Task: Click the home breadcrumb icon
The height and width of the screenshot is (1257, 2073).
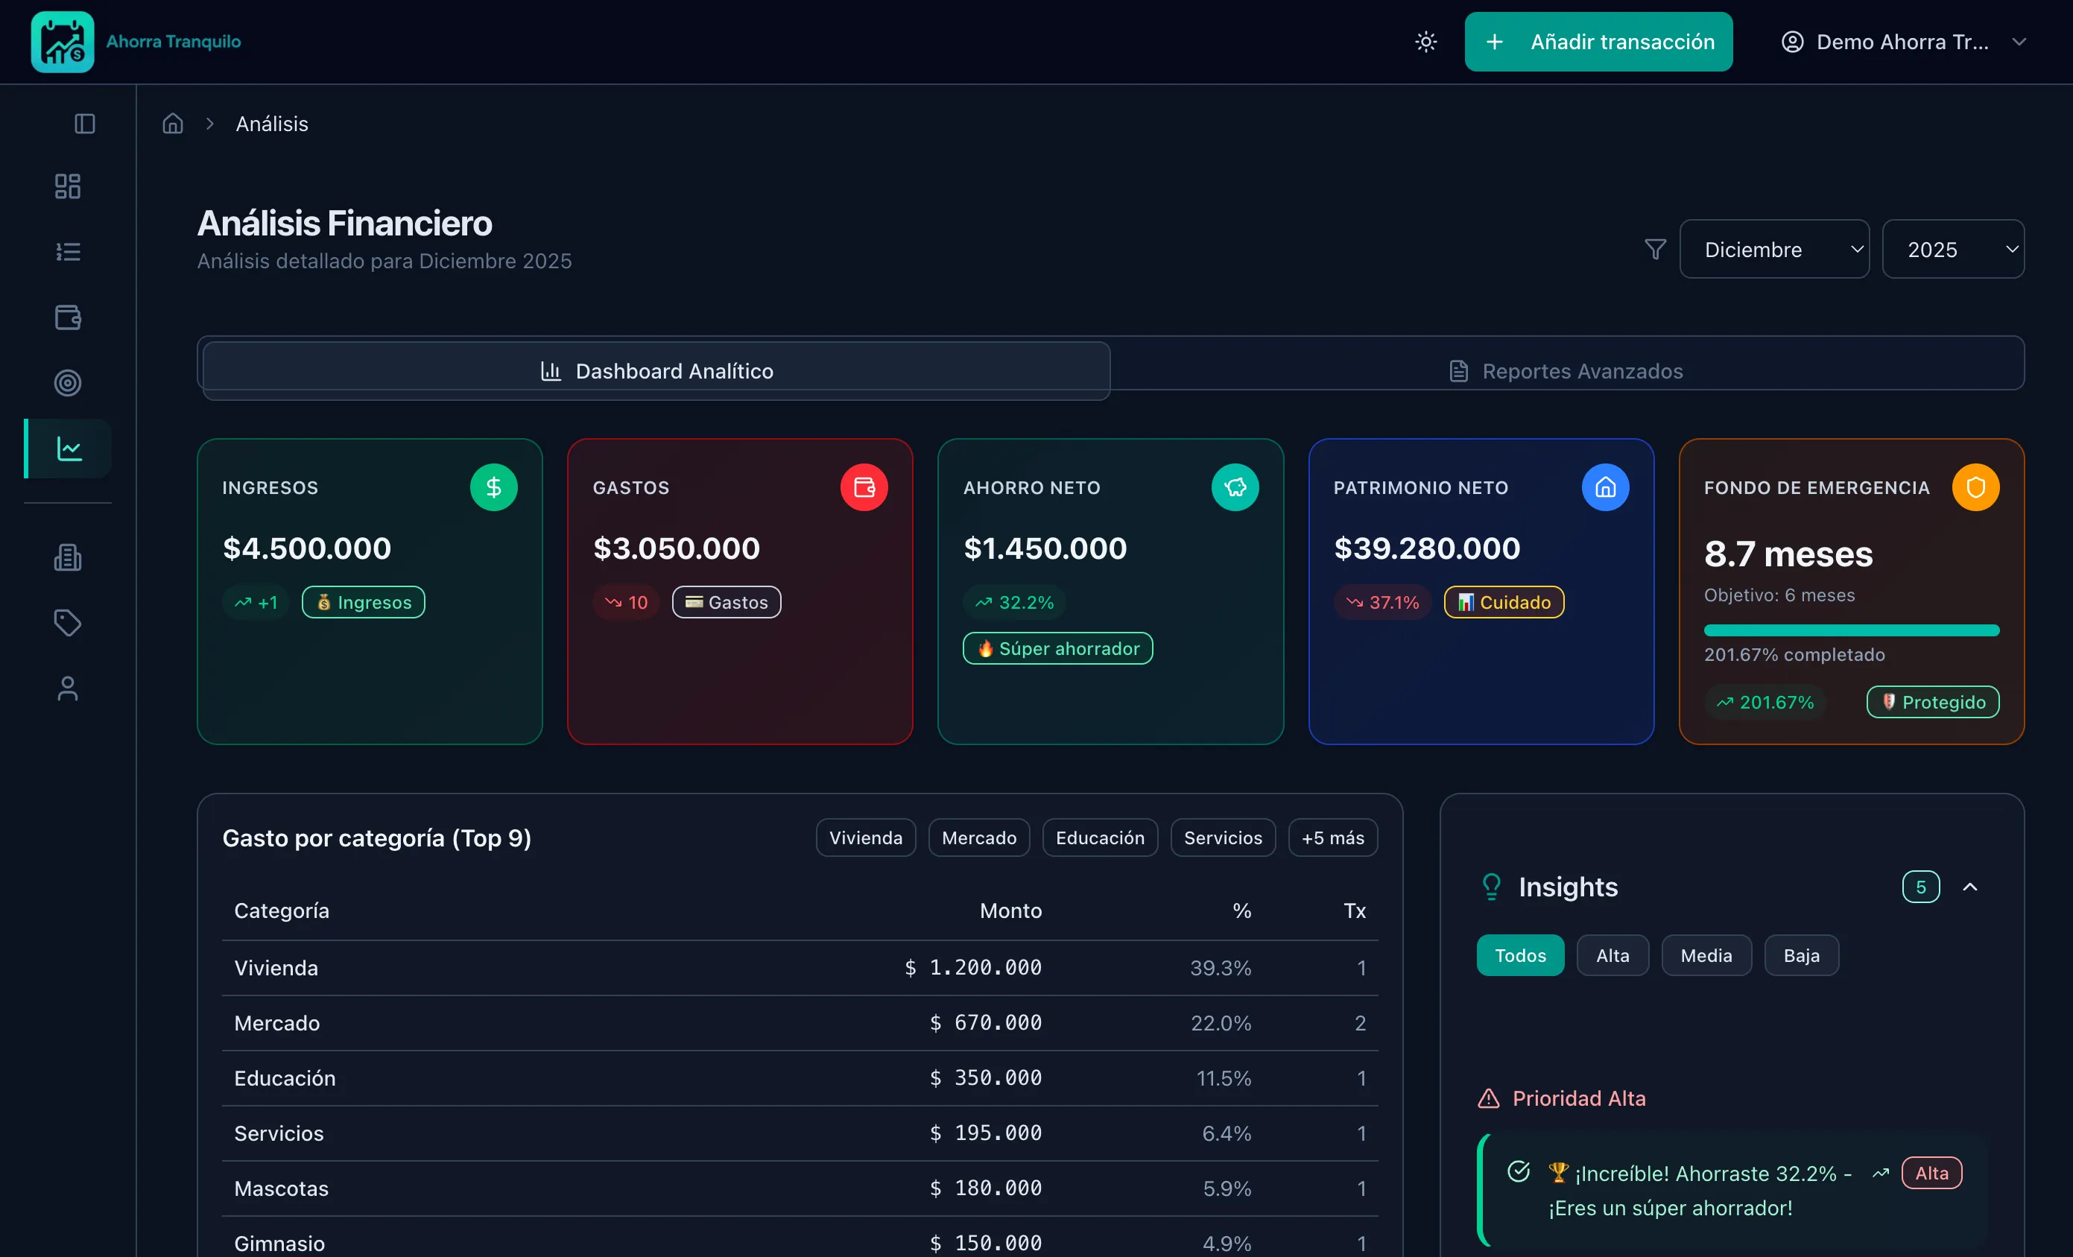Action: (172, 124)
